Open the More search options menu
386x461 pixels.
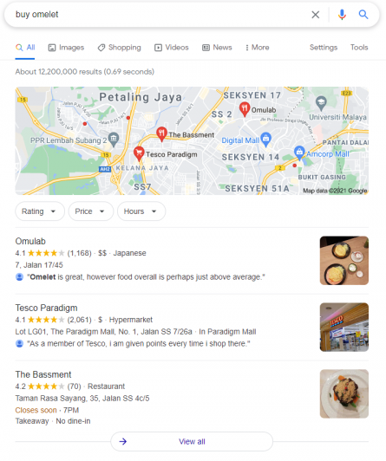coord(257,48)
